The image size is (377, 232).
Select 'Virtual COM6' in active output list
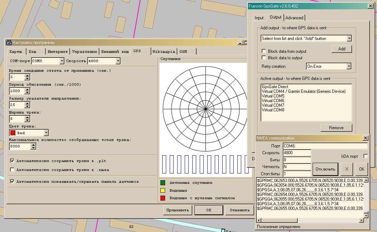coord(273,101)
